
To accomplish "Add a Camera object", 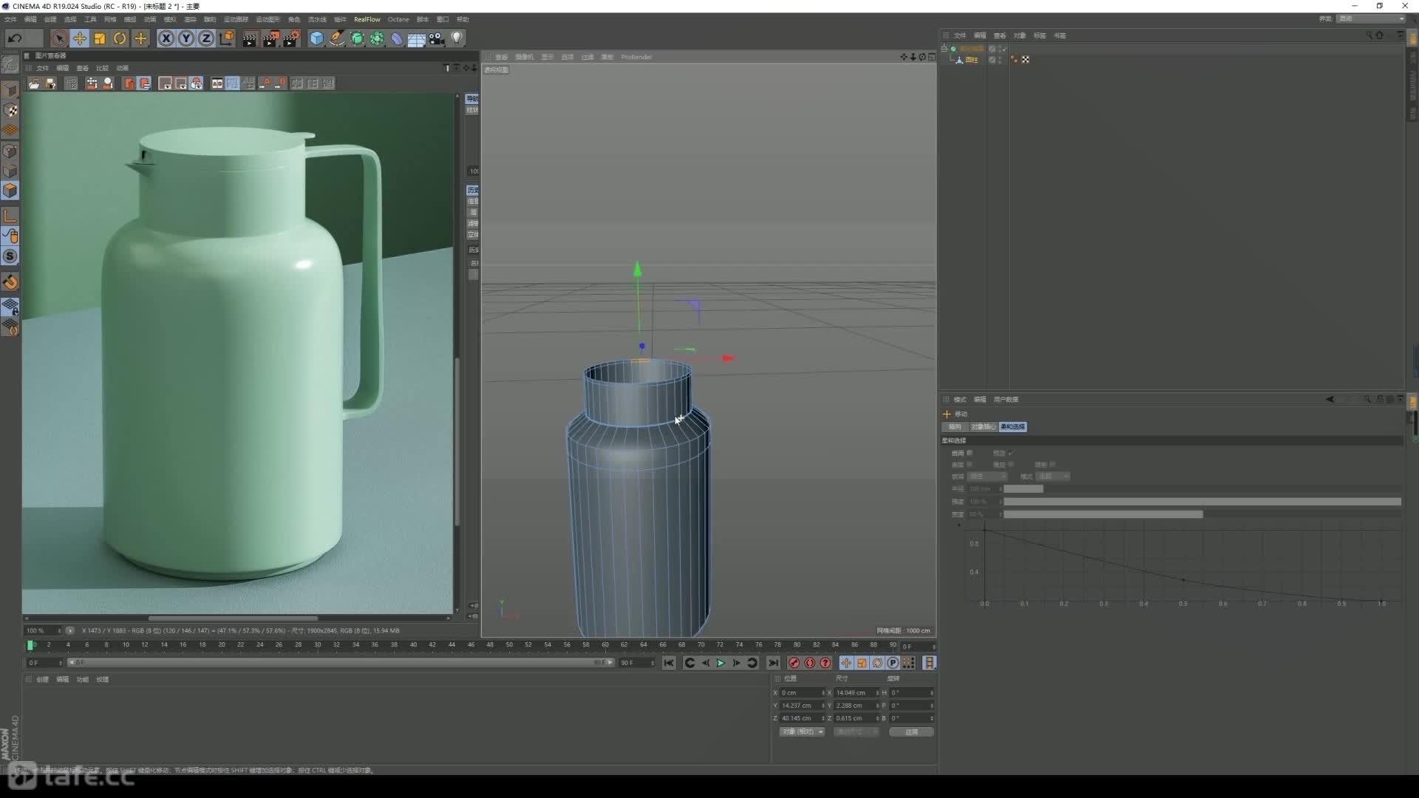I will pos(437,38).
